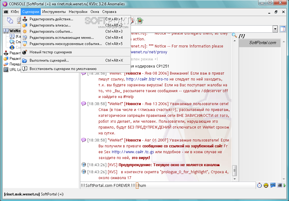Click the [1] user count label
This screenshot has height=201, width=289.
pyautogui.click(x=242, y=36)
